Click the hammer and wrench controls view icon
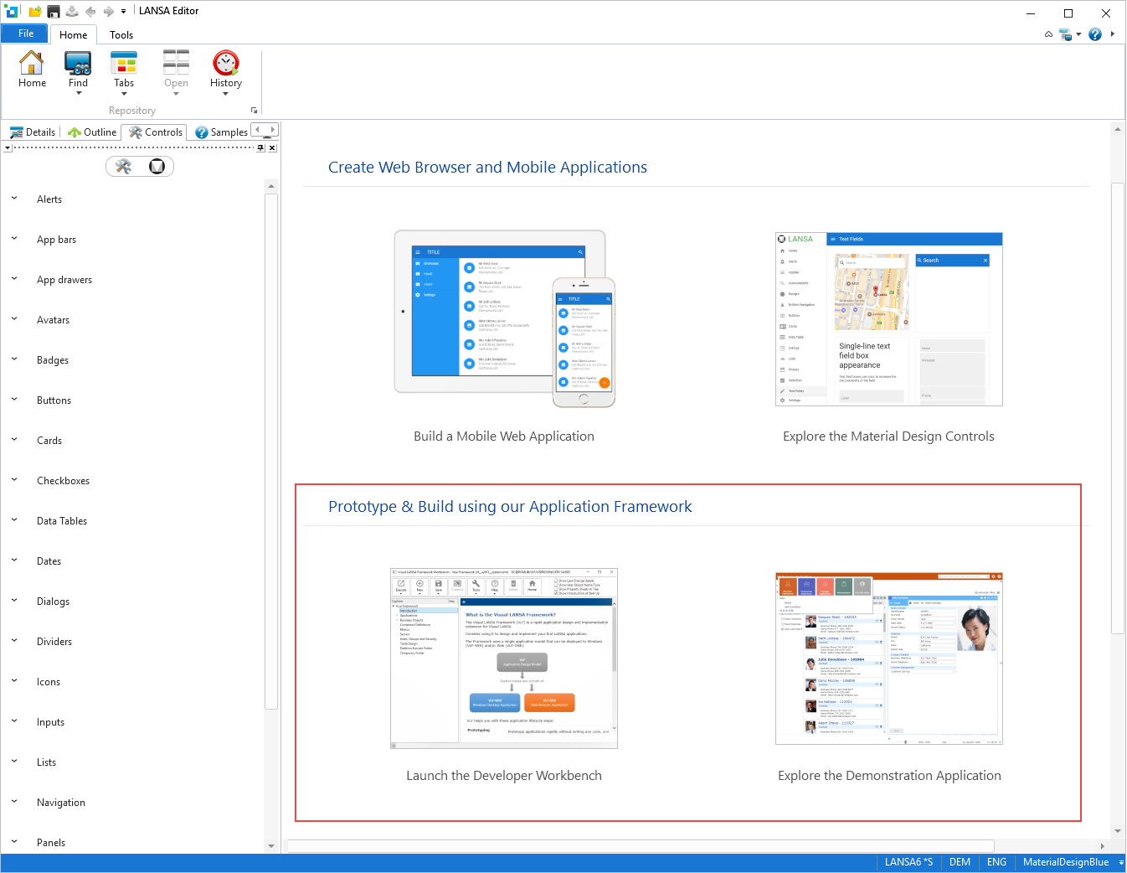The image size is (1127, 873). pos(124,166)
